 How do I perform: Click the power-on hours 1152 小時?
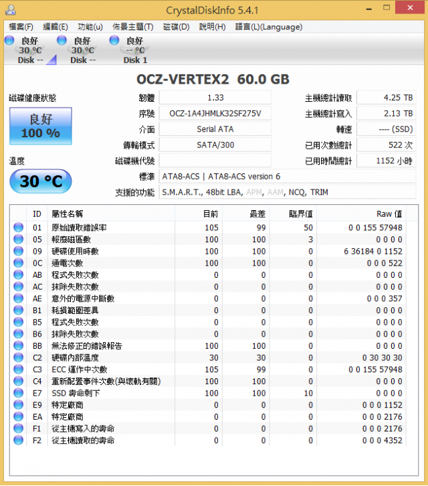point(386,161)
